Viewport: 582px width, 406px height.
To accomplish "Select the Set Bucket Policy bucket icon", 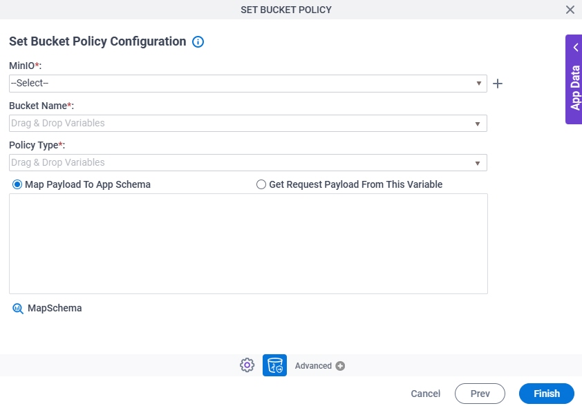I will point(274,365).
